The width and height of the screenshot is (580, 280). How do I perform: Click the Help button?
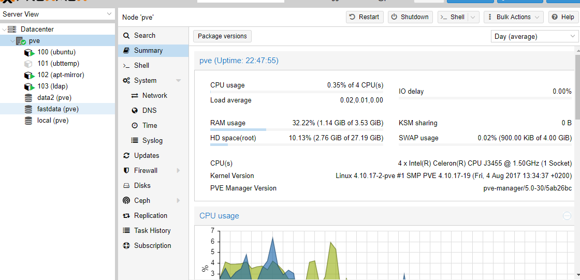(x=563, y=17)
